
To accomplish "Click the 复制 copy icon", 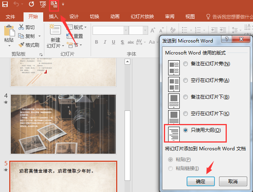I will coord(21,36).
